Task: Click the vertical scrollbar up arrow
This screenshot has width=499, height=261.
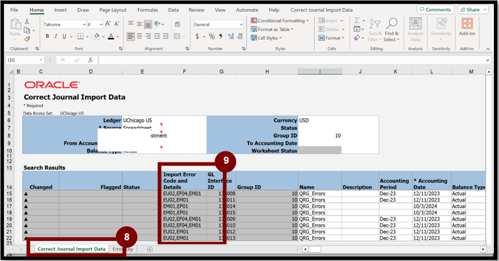Action: (489, 72)
